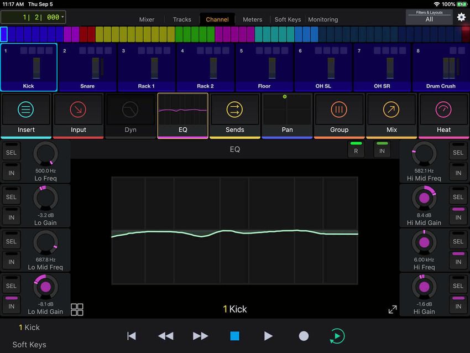Open the Group function tile

[340, 116]
